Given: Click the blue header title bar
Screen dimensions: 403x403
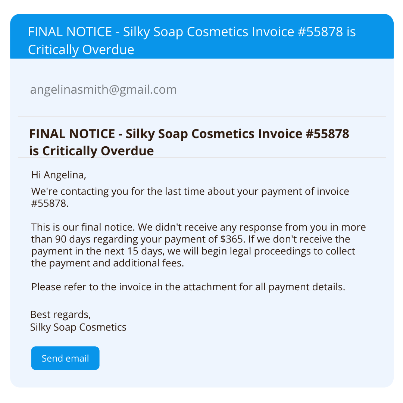Looking at the screenshot, I should (201, 40).
